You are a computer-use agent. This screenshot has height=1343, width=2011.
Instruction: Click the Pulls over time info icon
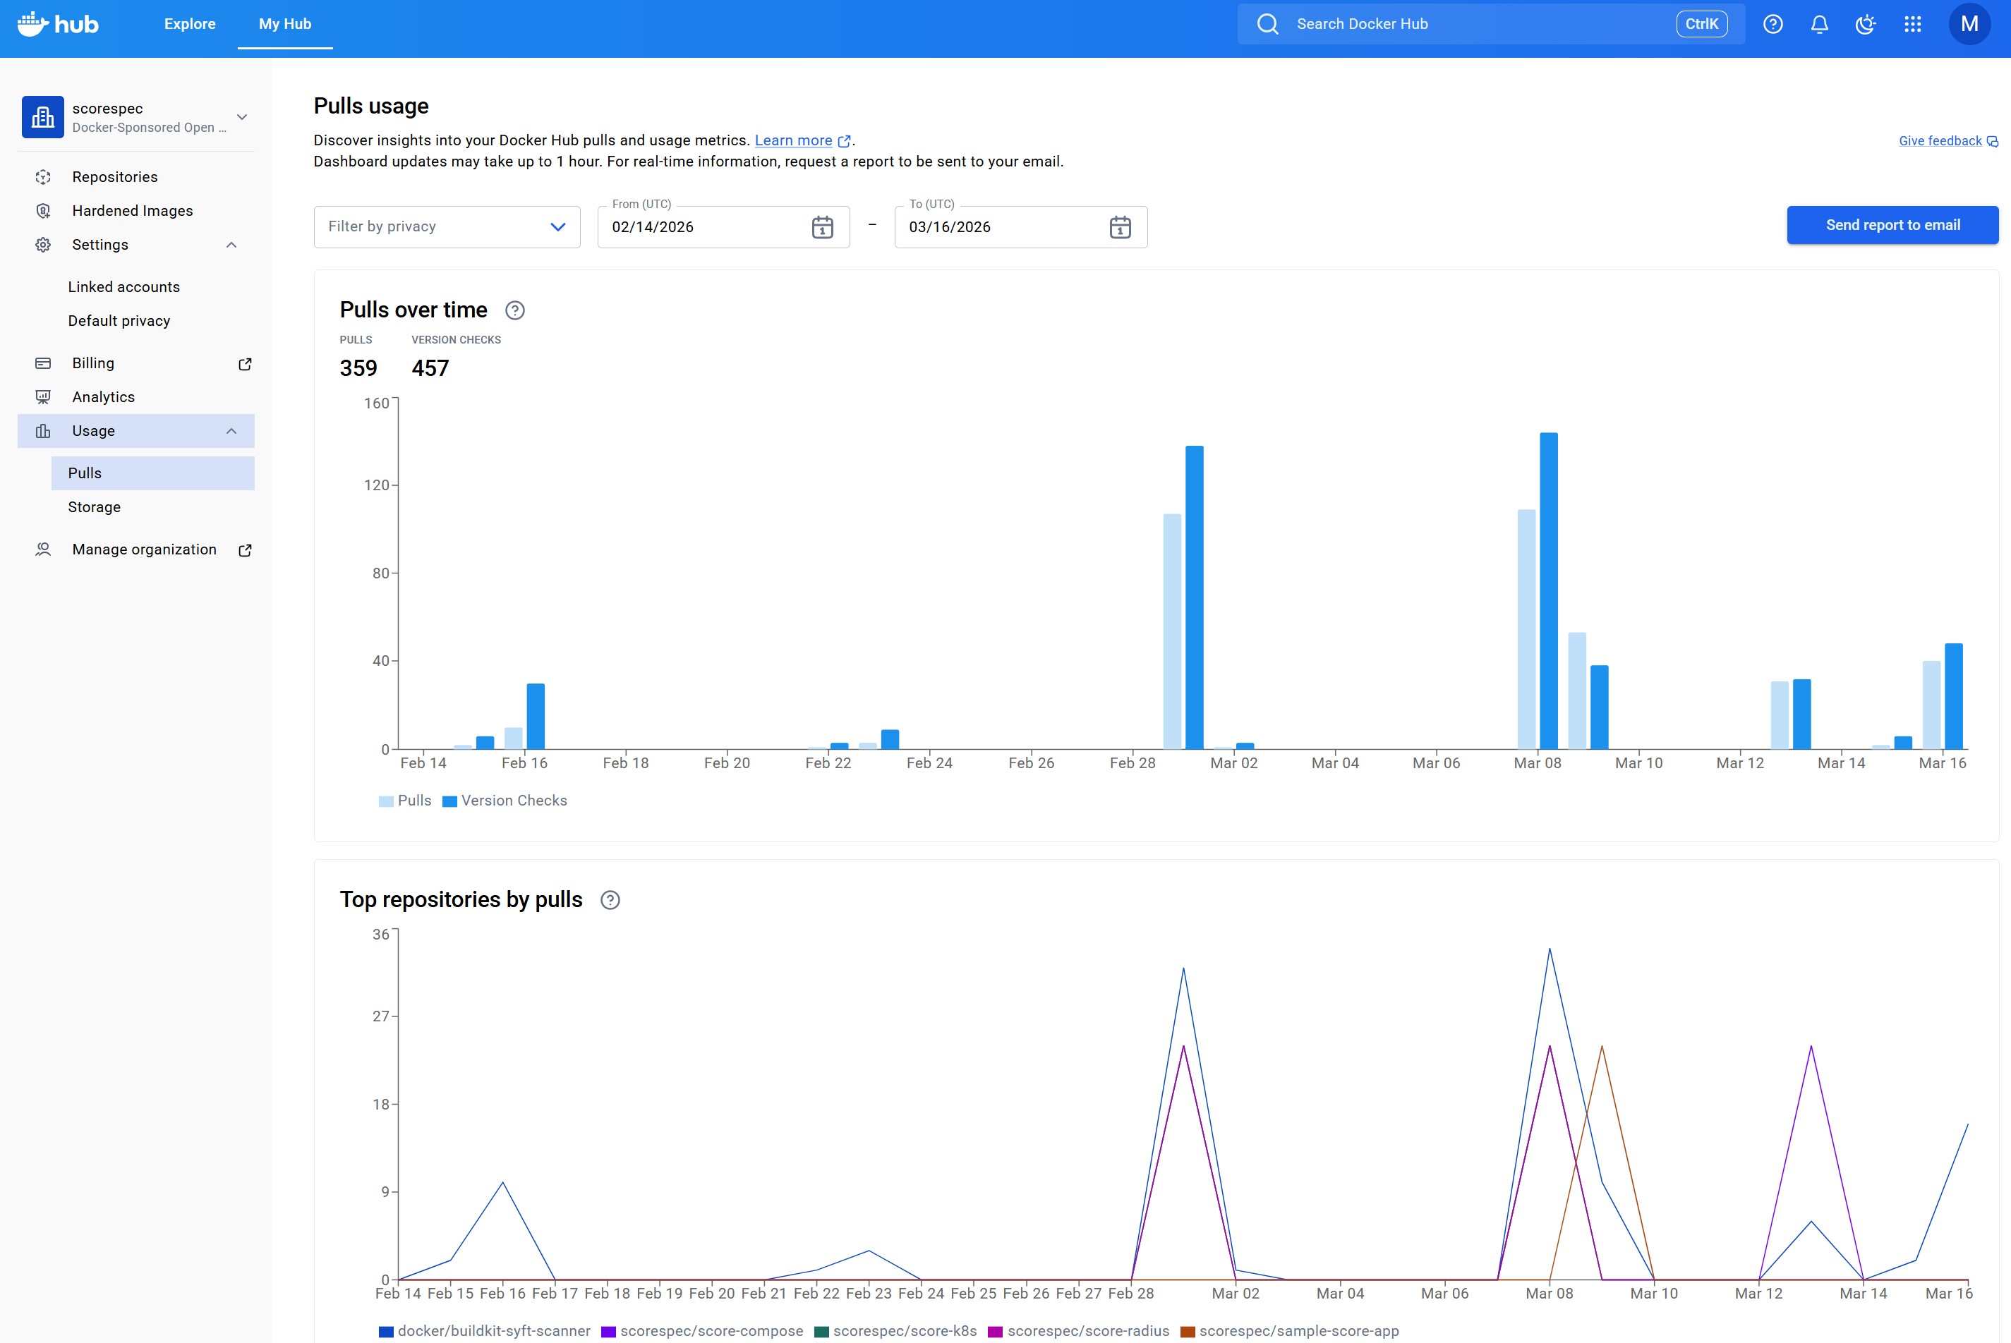514,310
